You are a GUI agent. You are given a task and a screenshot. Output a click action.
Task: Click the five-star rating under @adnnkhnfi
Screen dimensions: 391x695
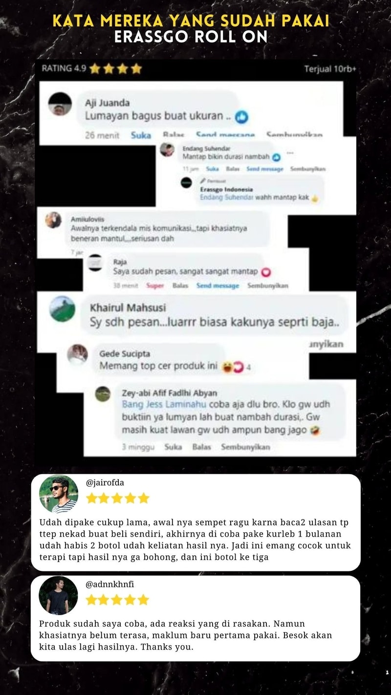point(118,600)
